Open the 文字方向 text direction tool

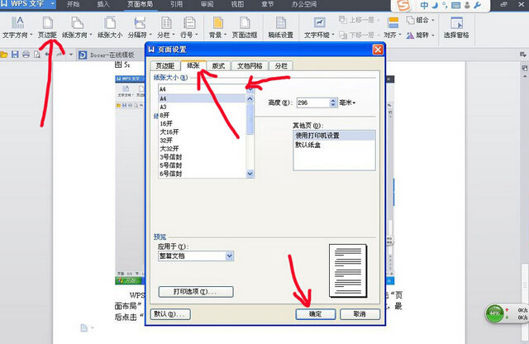pos(17,26)
